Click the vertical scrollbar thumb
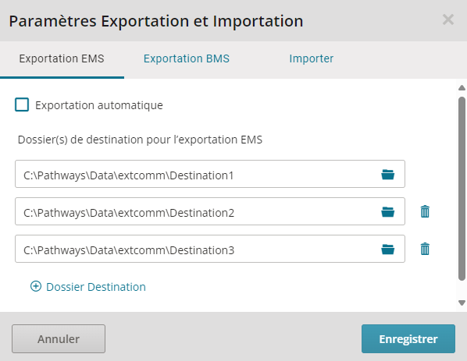 click(462, 189)
